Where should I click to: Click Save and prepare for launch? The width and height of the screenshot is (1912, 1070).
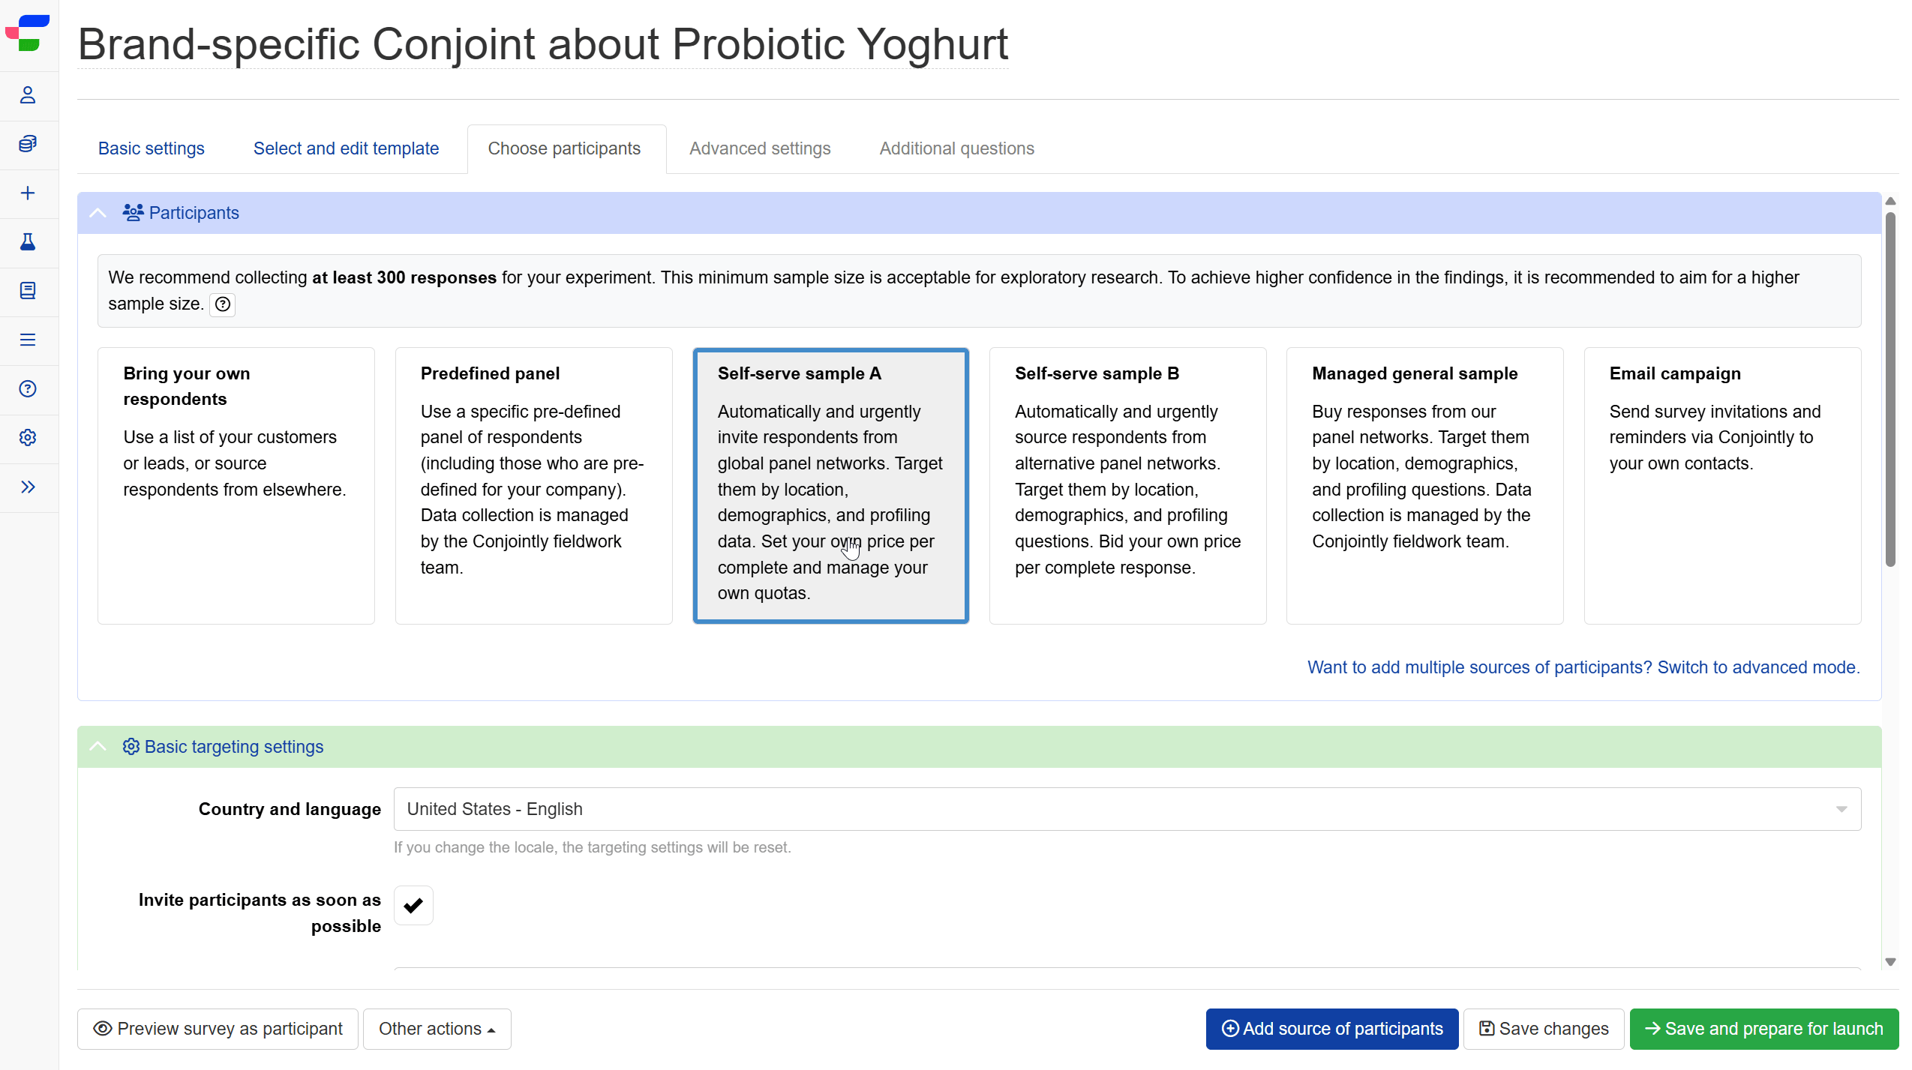pos(1764,1029)
